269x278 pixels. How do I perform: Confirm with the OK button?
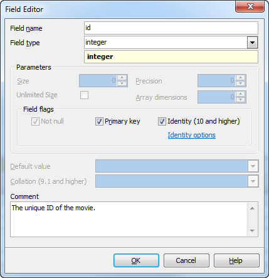(x=136, y=260)
